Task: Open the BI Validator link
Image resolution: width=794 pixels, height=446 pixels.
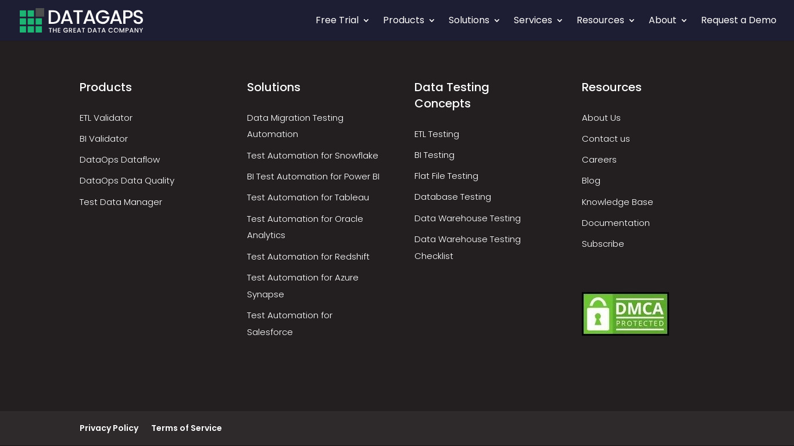Action: pyautogui.click(x=103, y=139)
